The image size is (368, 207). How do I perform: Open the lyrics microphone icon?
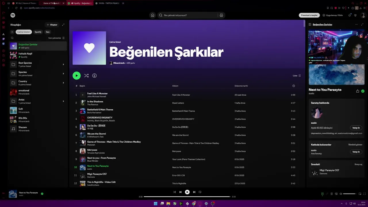[327, 194]
